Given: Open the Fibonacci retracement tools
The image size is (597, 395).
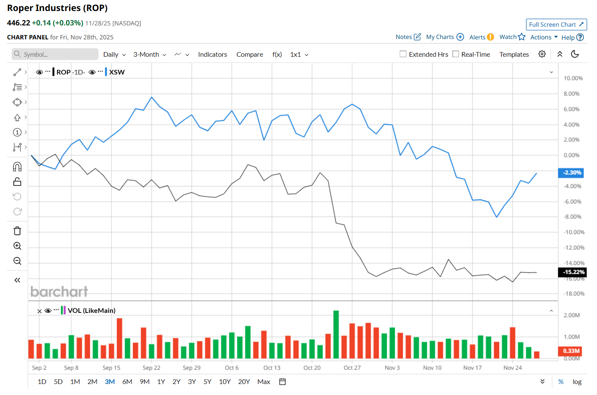Looking at the screenshot, I should (17, 87).
